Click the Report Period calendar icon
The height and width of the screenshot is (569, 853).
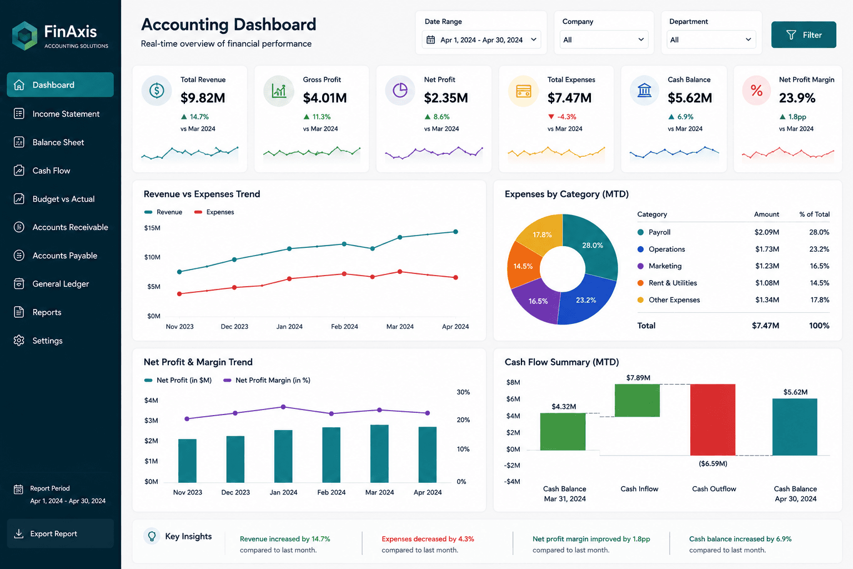18,489
